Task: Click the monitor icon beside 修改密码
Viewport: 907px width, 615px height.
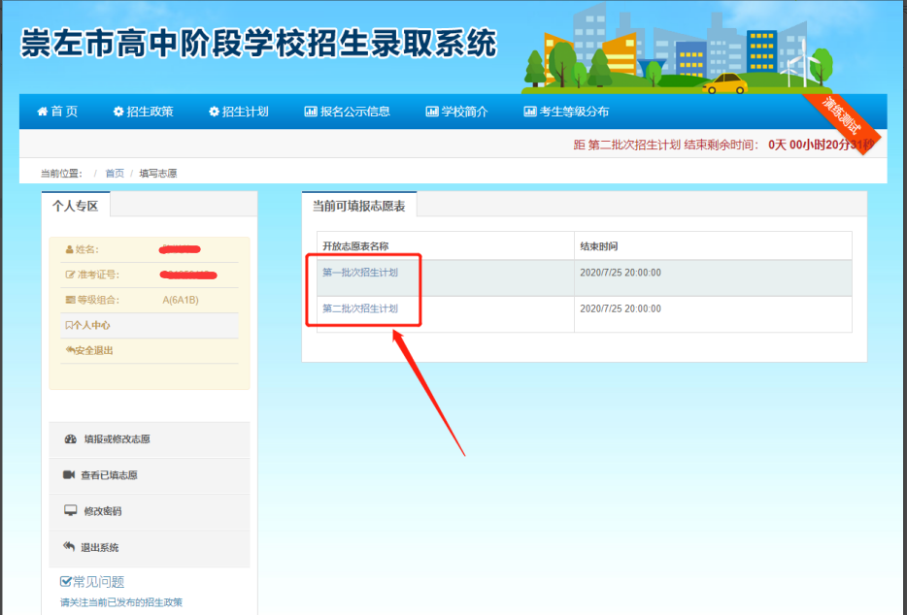Action: pos(70,511)
